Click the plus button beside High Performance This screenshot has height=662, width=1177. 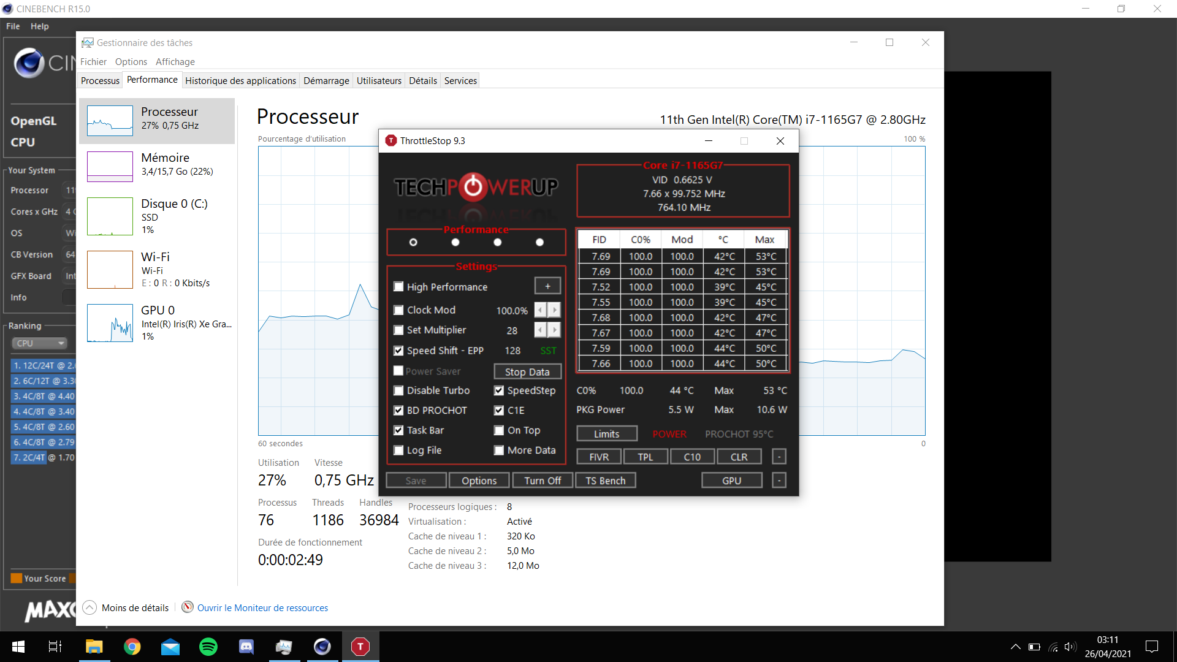pyautogui.click(x=547, y=286)
